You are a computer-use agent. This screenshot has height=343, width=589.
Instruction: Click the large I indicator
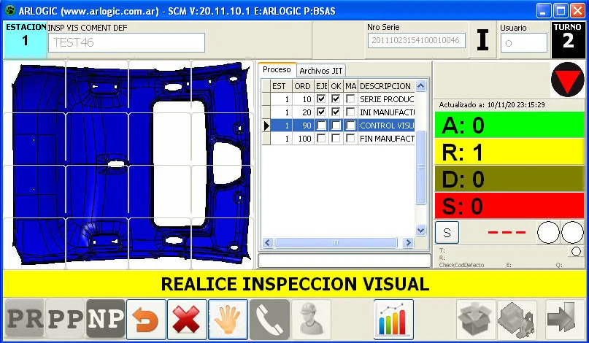click(482, 40)
